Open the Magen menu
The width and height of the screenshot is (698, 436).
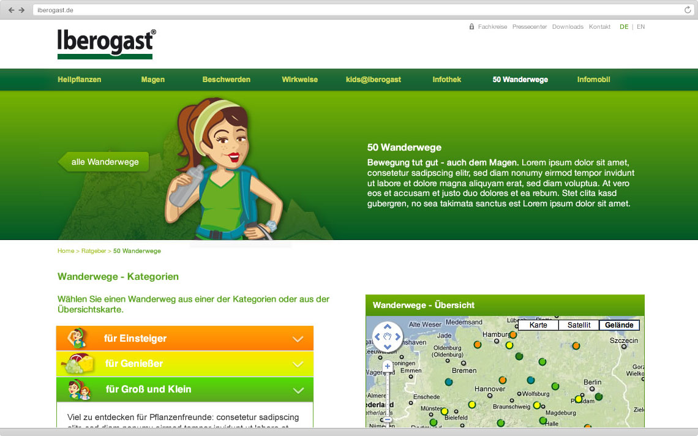click(152, 80)
